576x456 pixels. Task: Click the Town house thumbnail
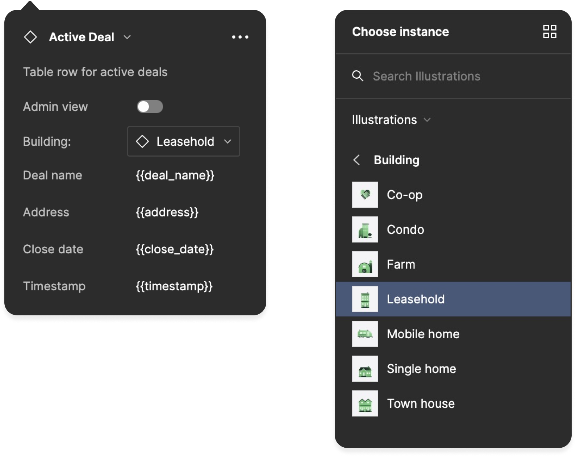(365, 403)
